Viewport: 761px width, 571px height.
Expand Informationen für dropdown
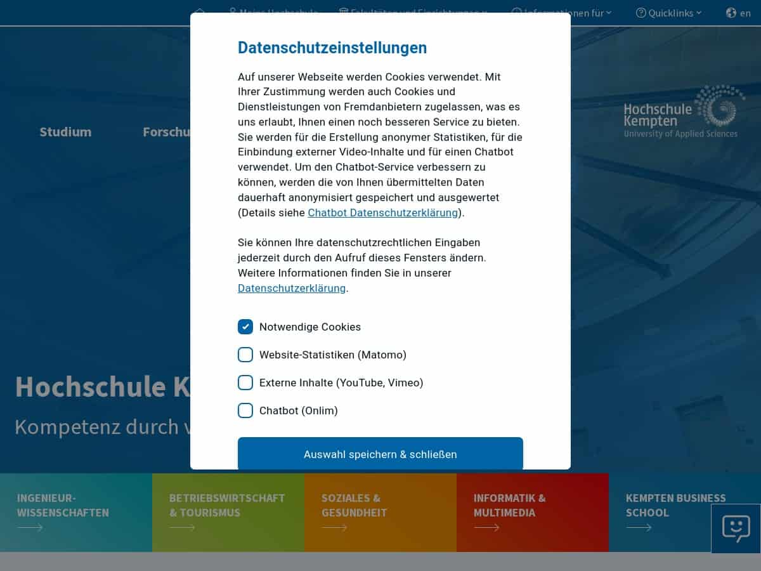[562, 13]
